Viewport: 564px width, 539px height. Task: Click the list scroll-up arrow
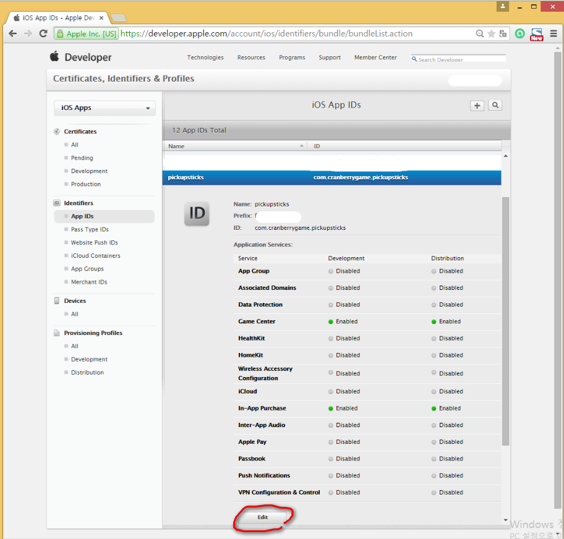[505, 156]
